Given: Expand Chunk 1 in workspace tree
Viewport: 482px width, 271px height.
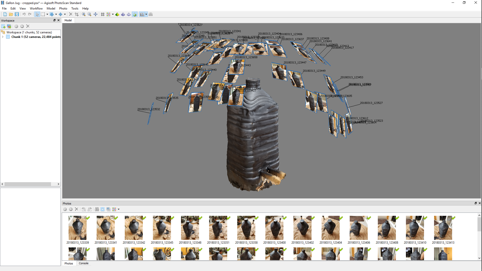Looking at the screenshot, I should [x=3, y=37].
